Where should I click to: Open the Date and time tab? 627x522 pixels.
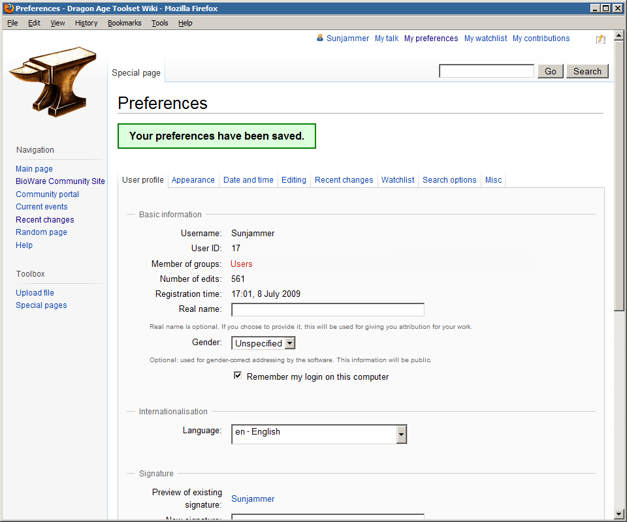248,180
